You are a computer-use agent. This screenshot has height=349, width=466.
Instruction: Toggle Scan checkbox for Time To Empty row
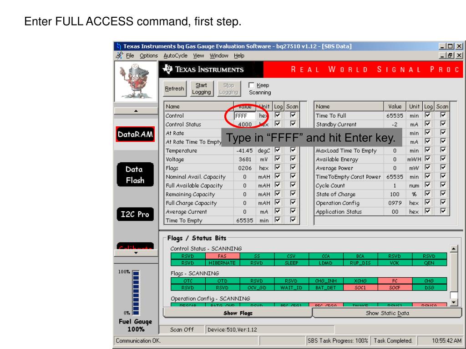293,219
